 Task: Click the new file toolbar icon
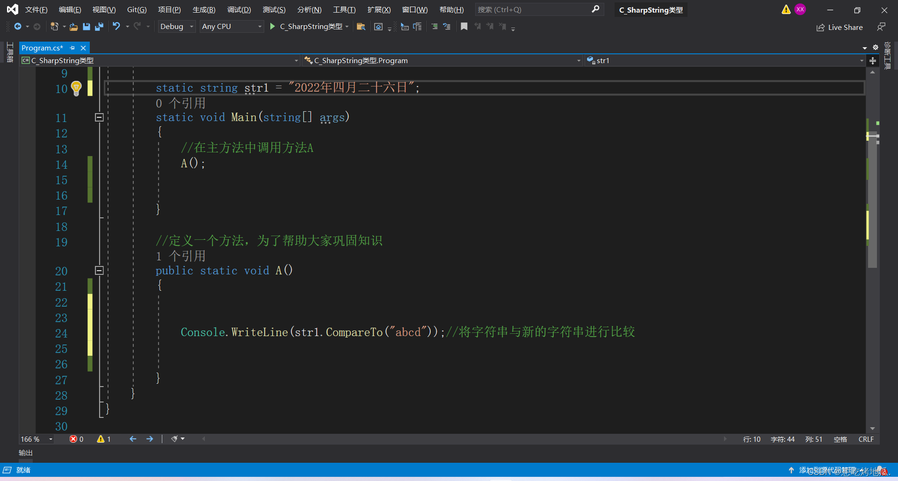(x=55, y=27)
